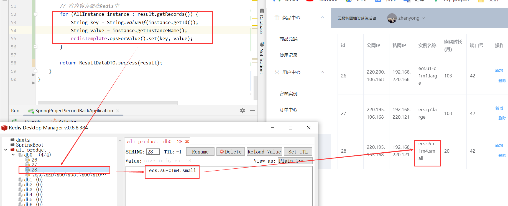Hide the Run panel with the minus icon
The height and width of the screenshot is (206, 508).
(x=252, y=110)
